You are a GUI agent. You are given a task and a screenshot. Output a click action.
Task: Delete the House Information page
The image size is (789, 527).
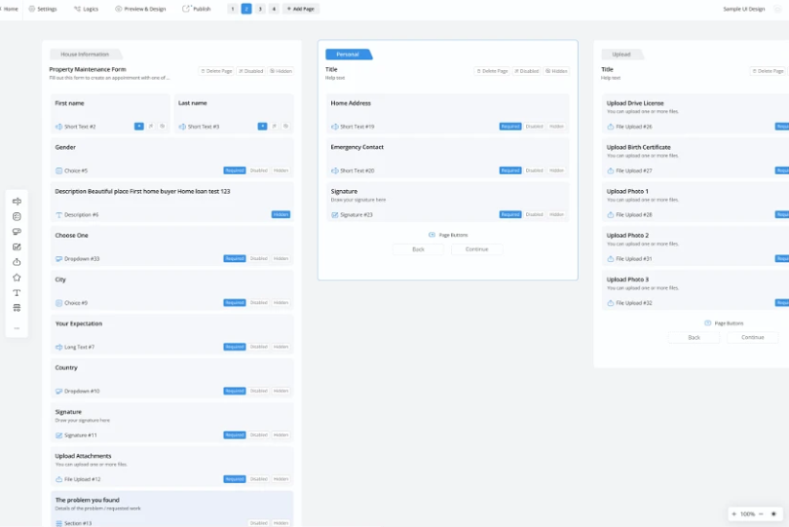click(216, 71)
